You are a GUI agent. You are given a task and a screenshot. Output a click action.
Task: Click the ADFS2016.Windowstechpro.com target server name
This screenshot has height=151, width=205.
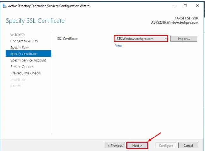[175, 22]
